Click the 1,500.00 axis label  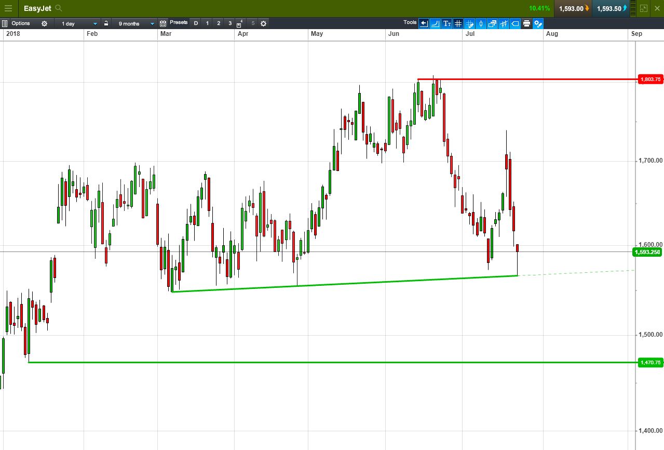(651, 335)
